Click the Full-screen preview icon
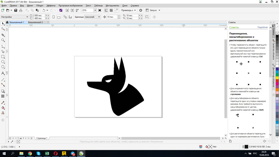This screenshot has width=279, height=157. point(100,10)
